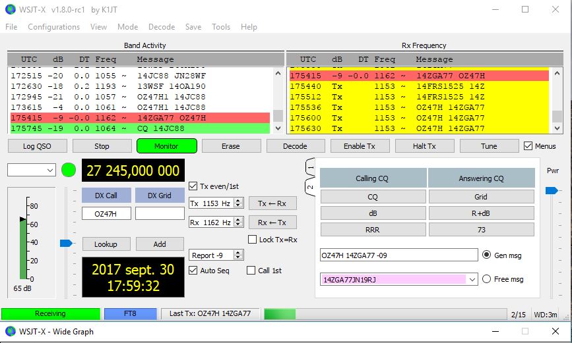Enable Lock Tx=Rx checkbox
Viewport: 572px width, 343px height.
pyautogui.click(x=252, y=240)
